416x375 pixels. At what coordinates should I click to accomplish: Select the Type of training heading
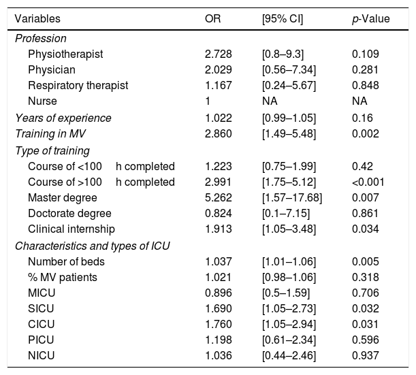point(52,150)
